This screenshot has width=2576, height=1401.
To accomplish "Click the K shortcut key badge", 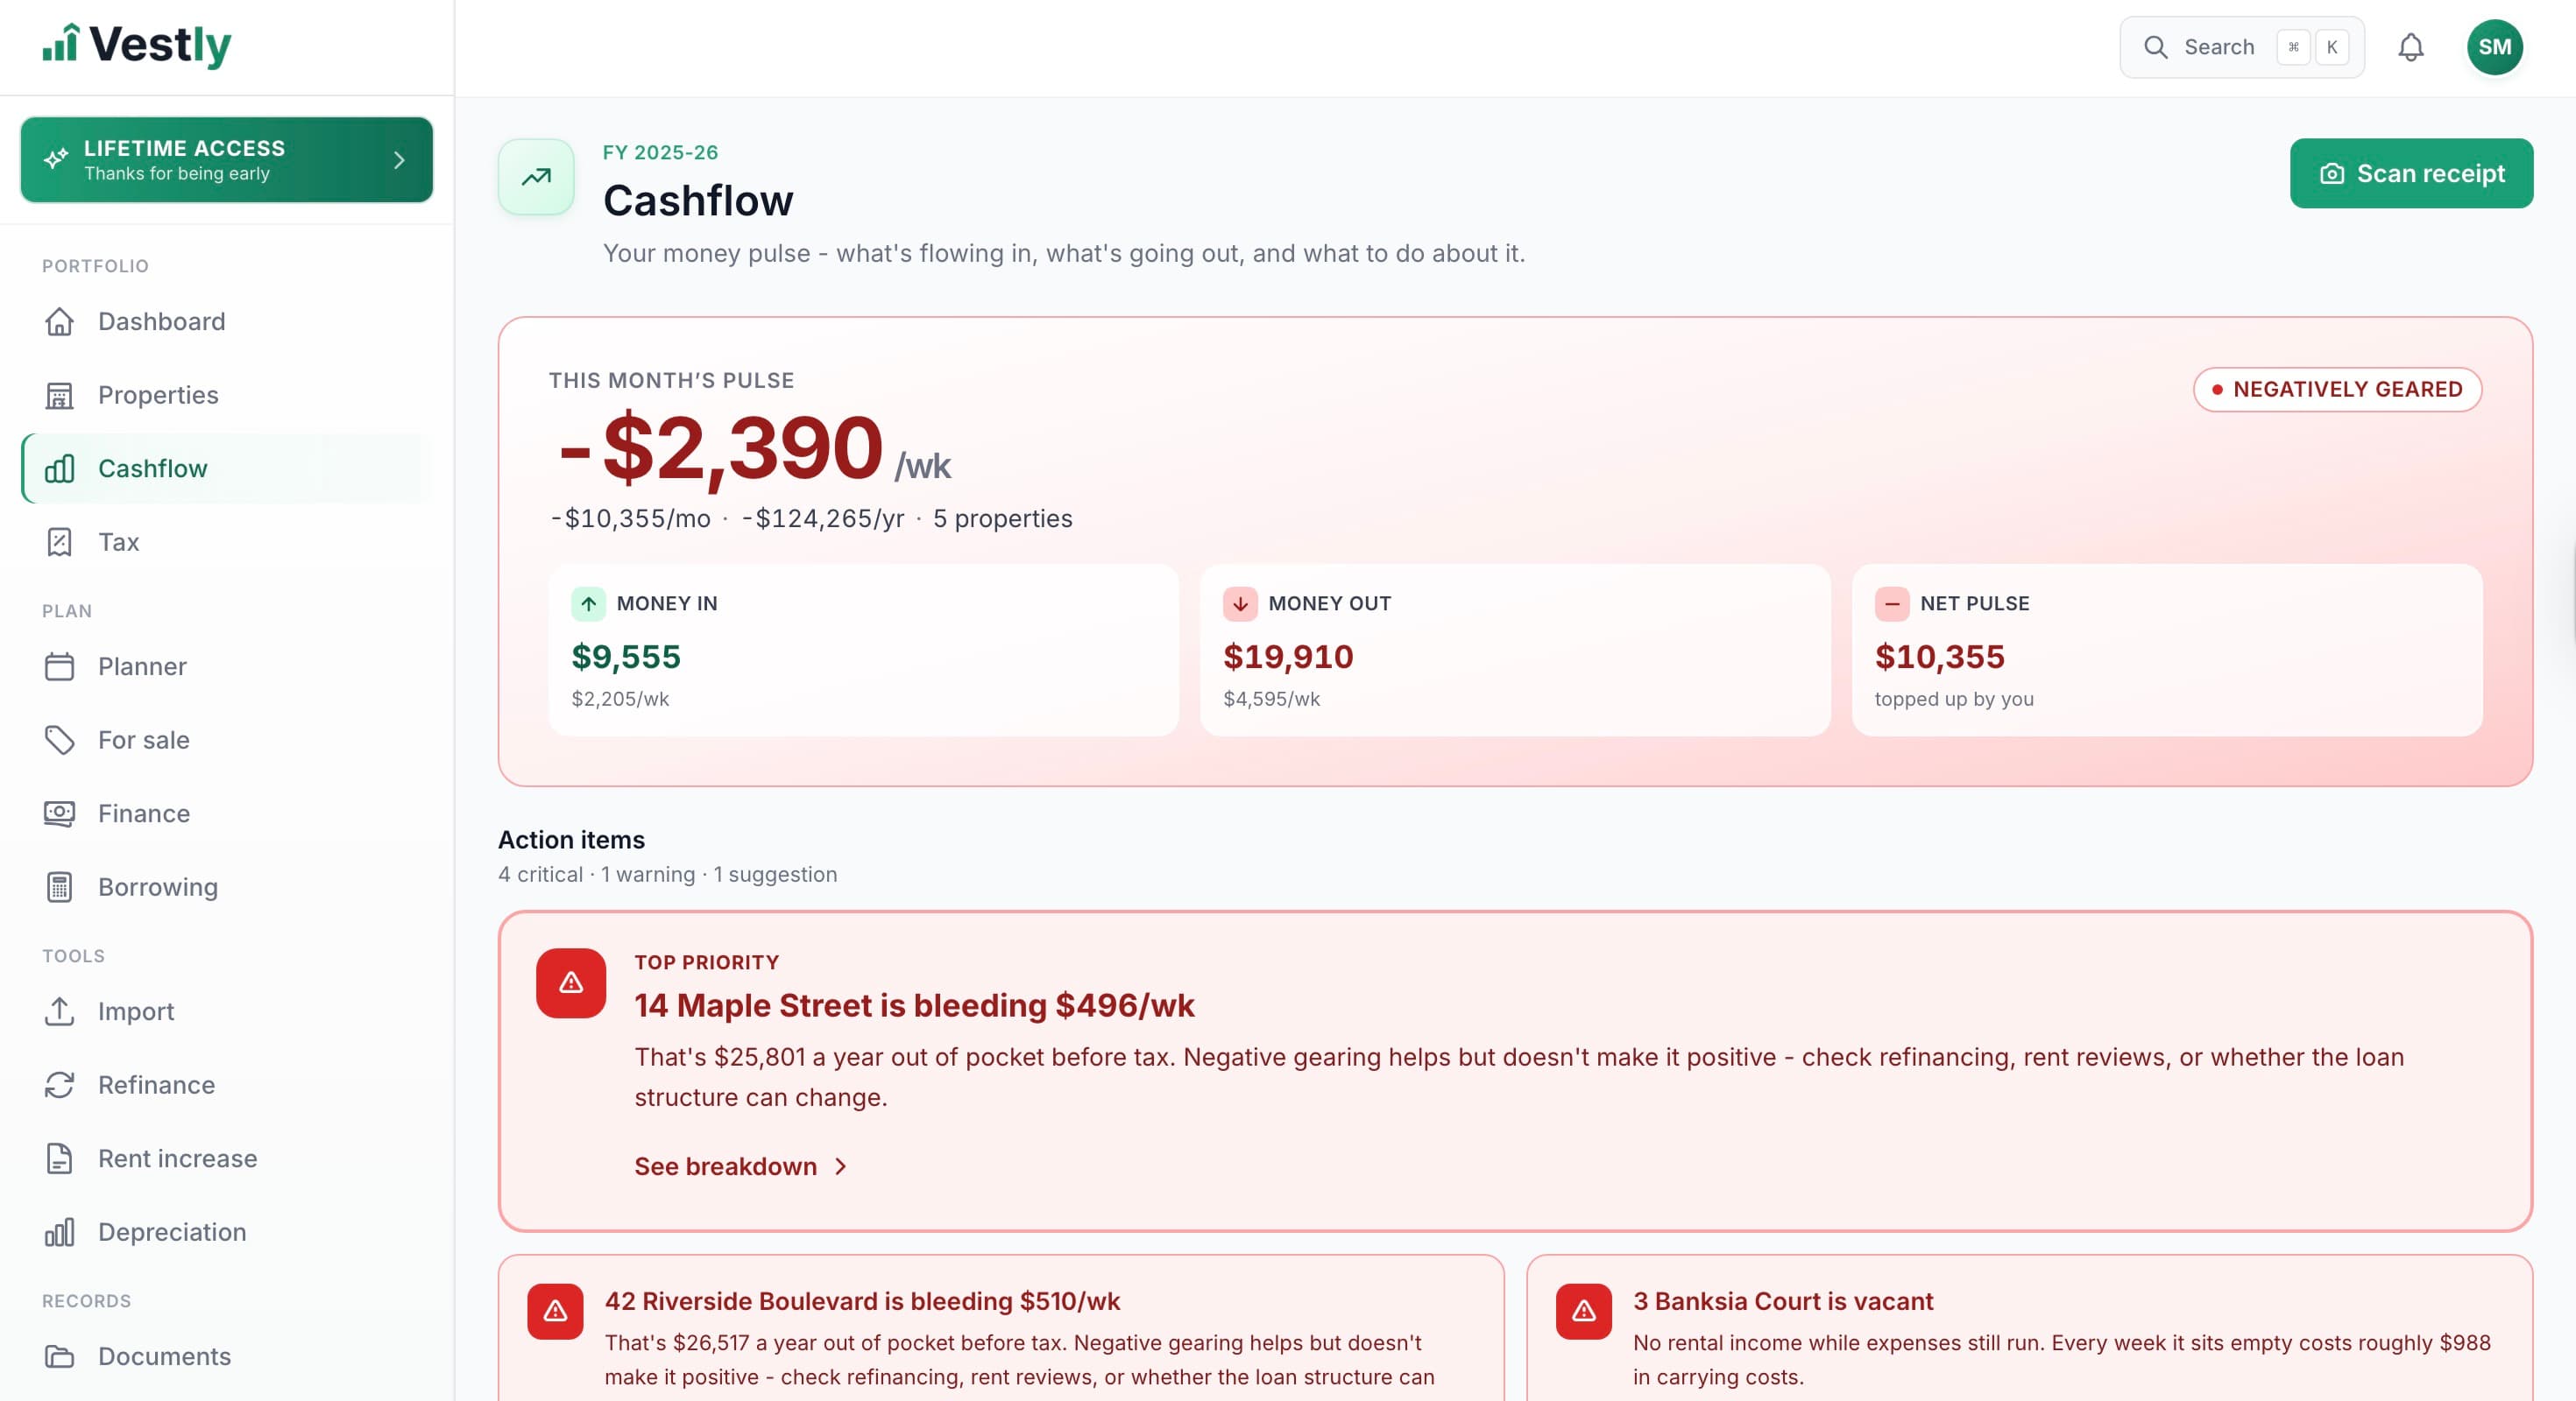I will [x=2332, y=47].
